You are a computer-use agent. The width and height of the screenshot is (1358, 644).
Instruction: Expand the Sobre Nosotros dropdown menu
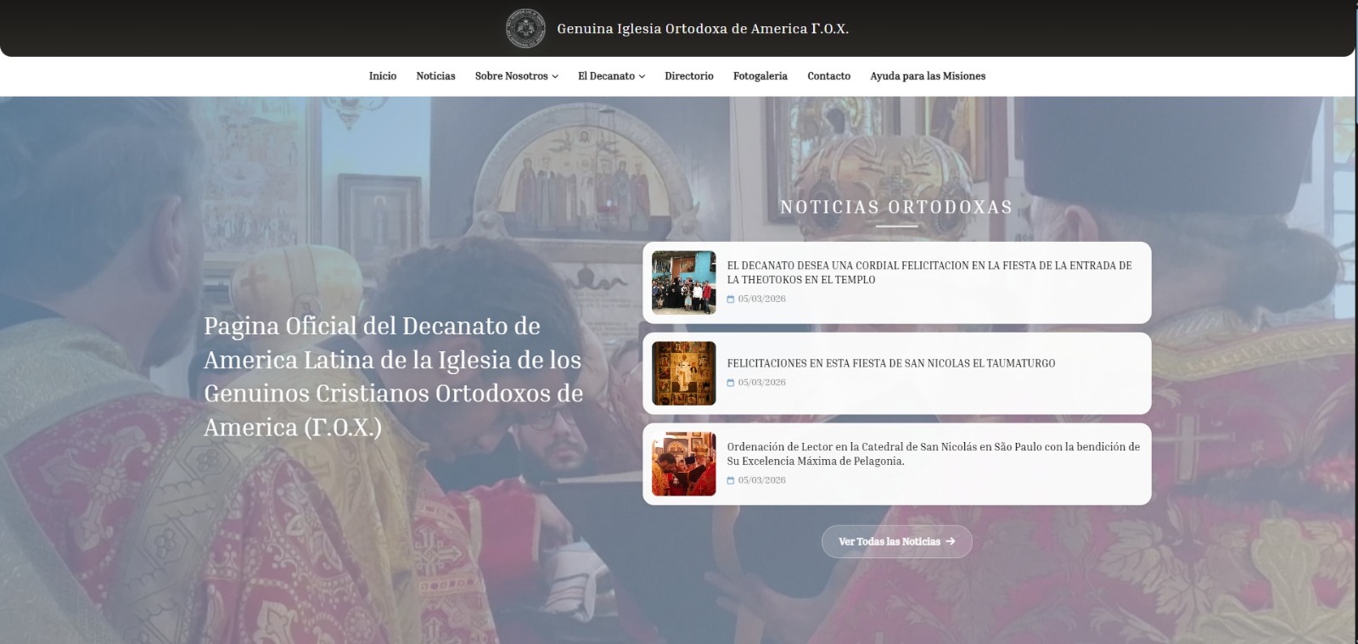coord(516,76)
